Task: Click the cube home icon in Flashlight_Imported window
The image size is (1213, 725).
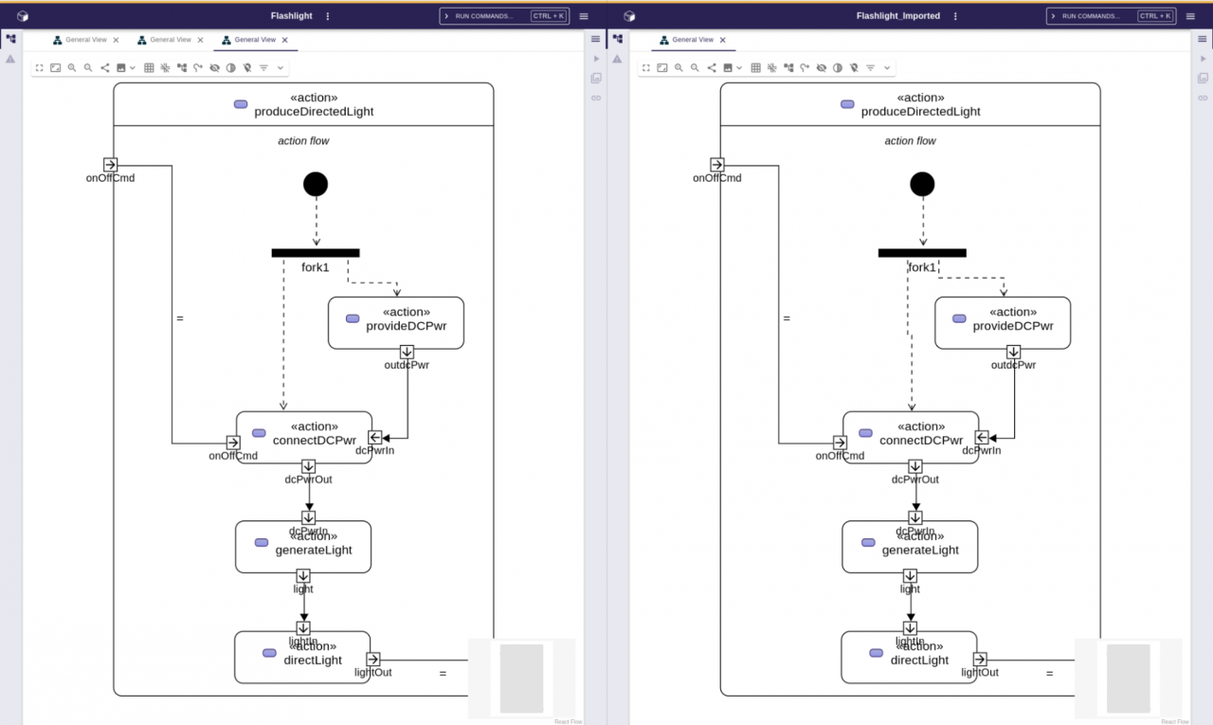Action: (629, 16)
